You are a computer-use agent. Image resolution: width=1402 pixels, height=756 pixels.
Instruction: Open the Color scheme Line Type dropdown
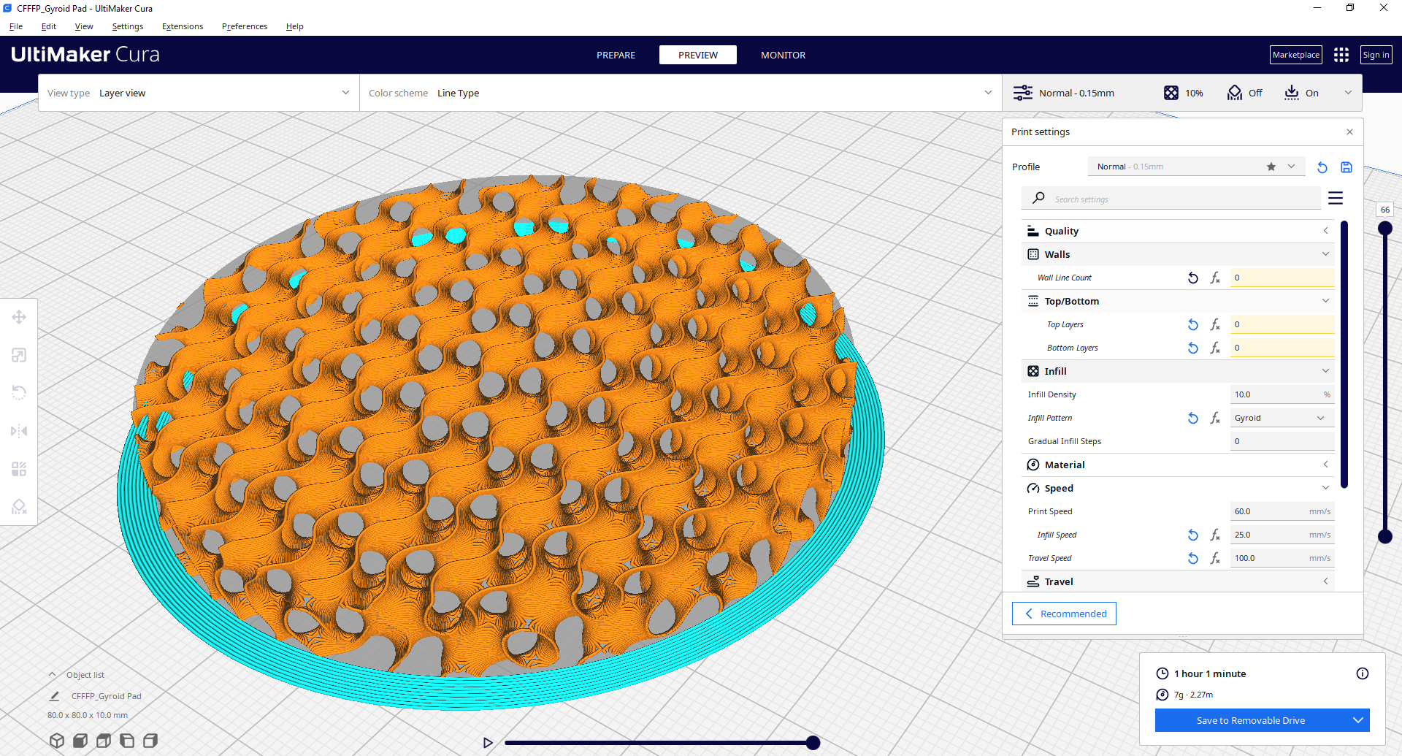(x=679, y=93)
